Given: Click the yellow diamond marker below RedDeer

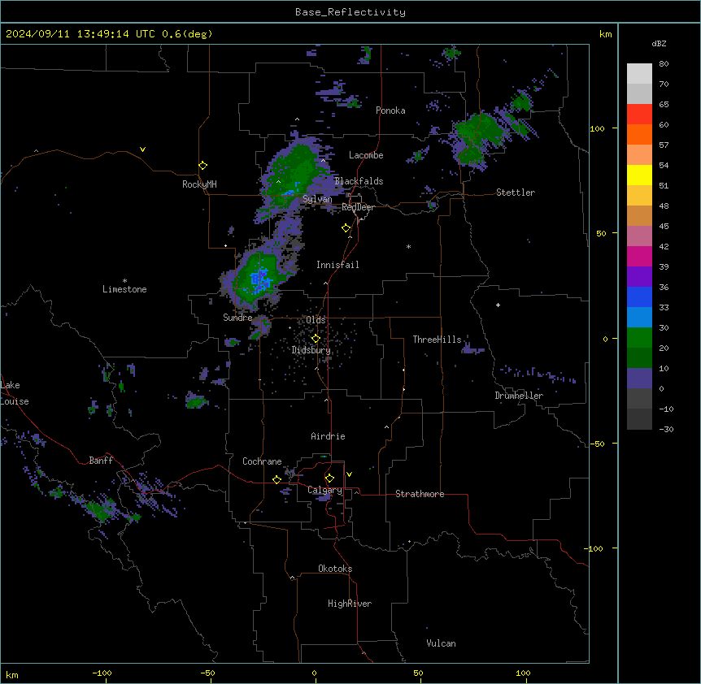Looking at the screenshot, I should point(346,228).
